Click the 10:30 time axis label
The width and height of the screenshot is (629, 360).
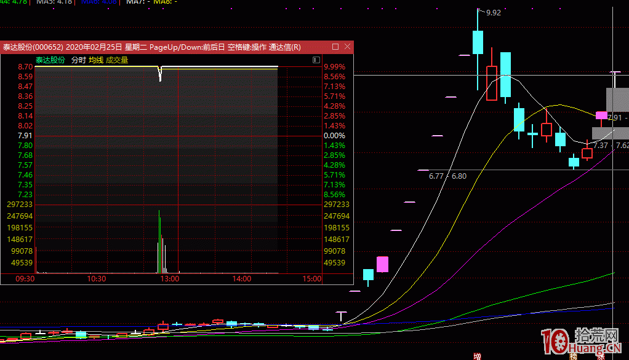[97, 279]
